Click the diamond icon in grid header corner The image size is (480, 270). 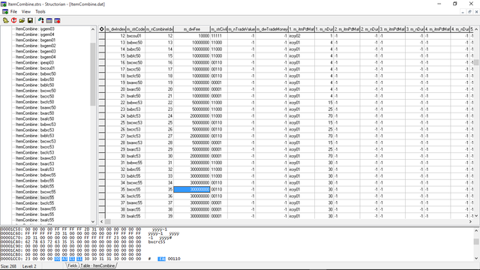(102, 29)
